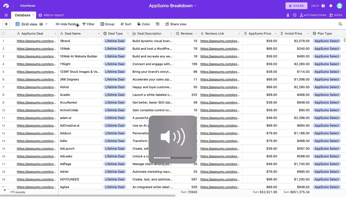346x197 pixels.
Task: Click Lifetime Deal tag in Abhisi row
Action: [x=115, y=87]
